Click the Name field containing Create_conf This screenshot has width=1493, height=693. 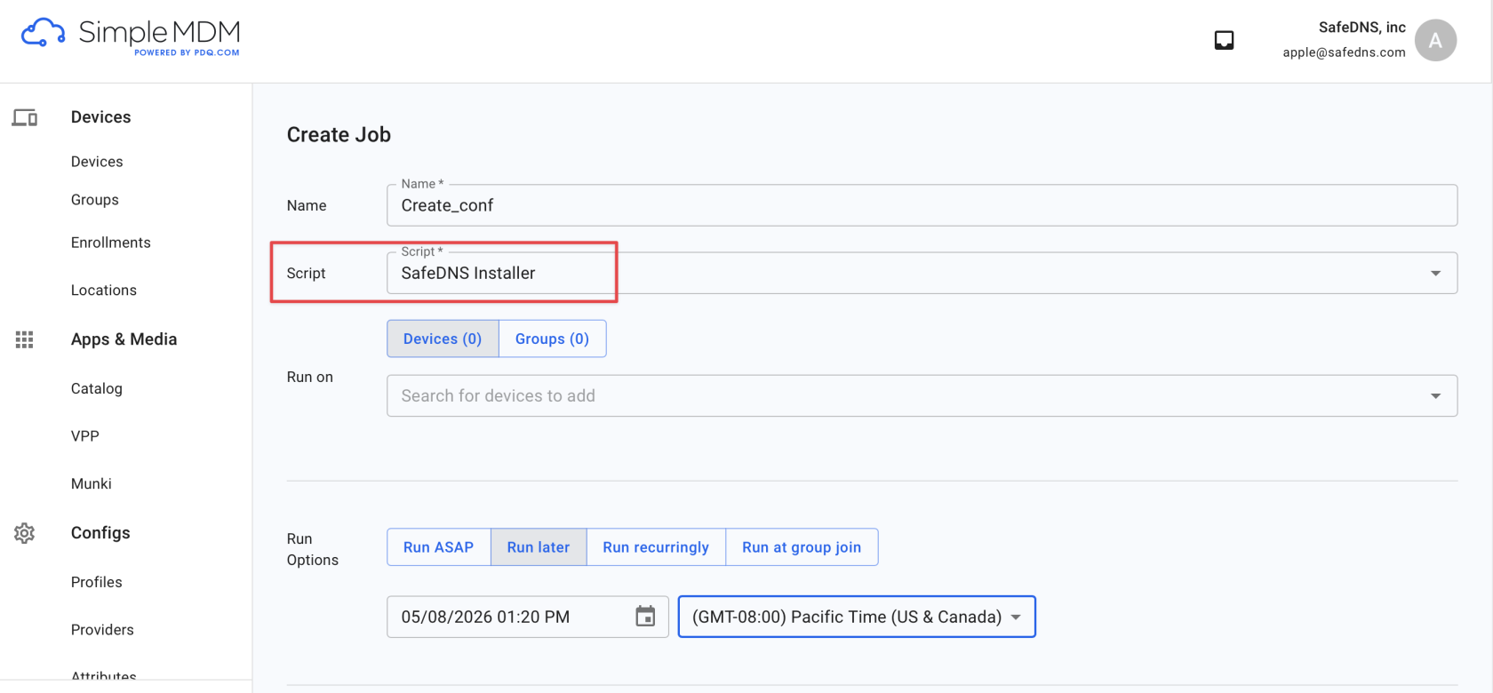[922, 205]
